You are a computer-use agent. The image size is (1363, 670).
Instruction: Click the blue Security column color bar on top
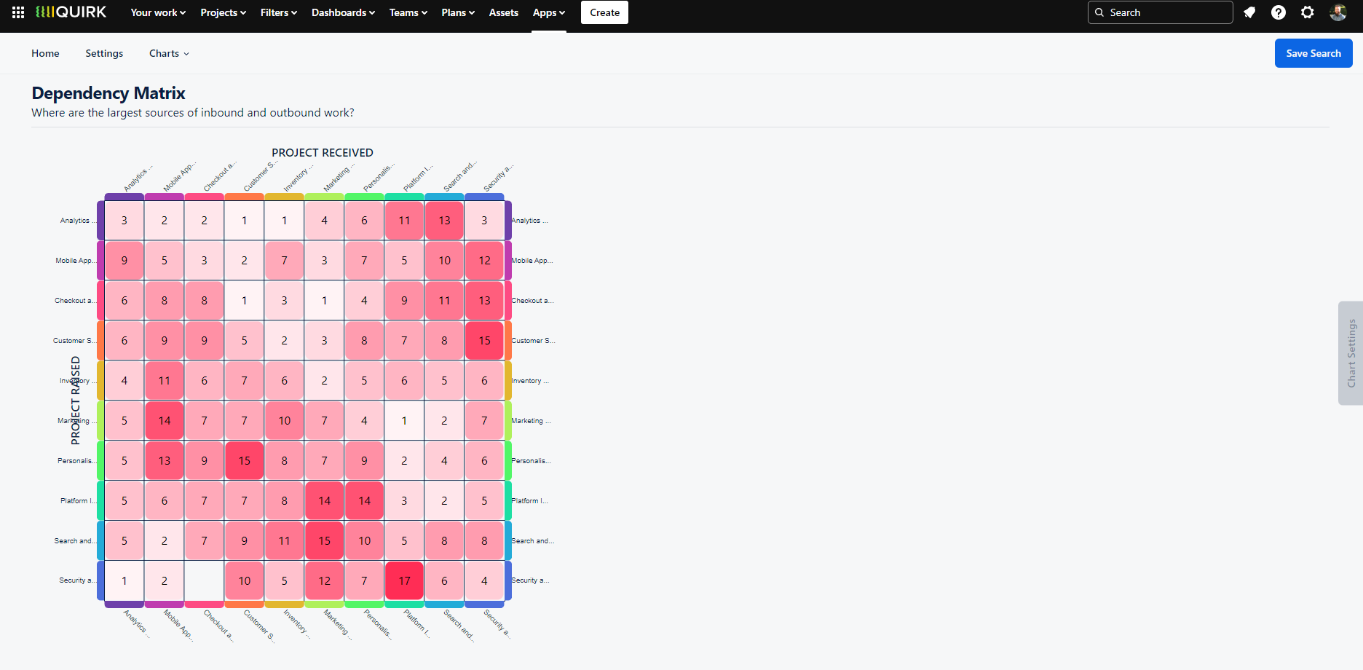484,197
